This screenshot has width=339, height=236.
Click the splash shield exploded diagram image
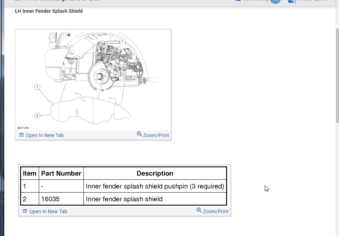point(93,80)
